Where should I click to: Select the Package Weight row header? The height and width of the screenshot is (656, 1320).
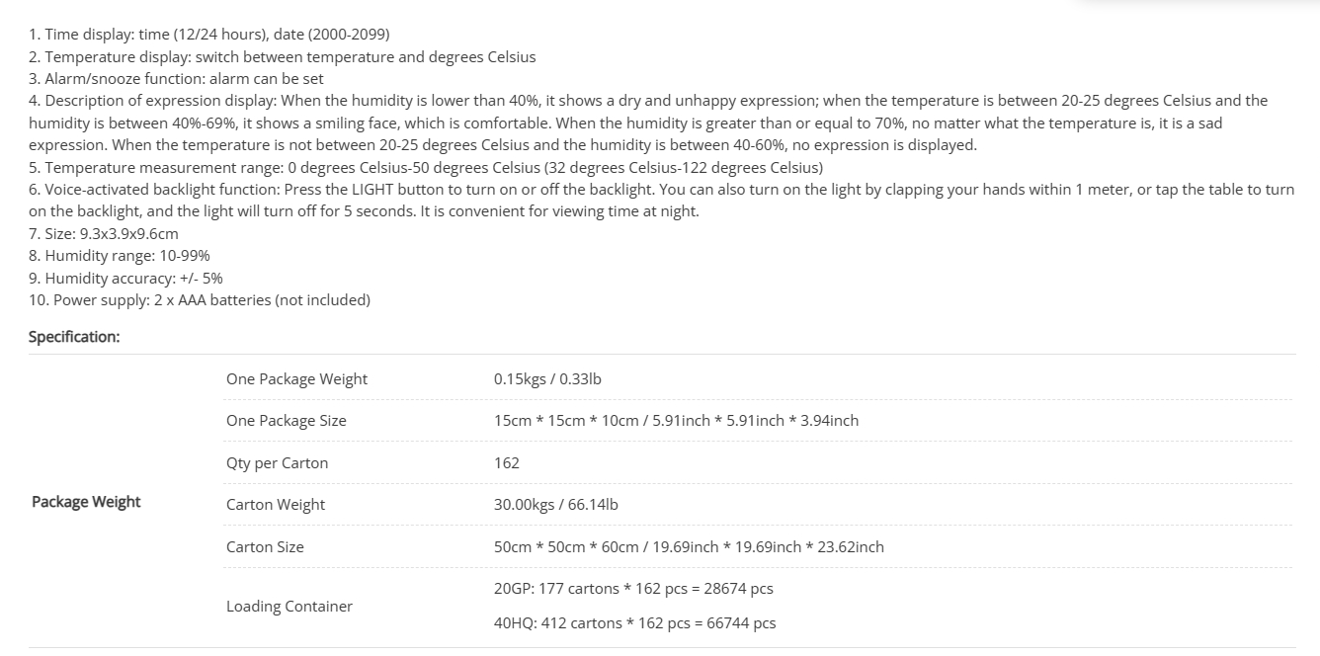tap(86, 502)
